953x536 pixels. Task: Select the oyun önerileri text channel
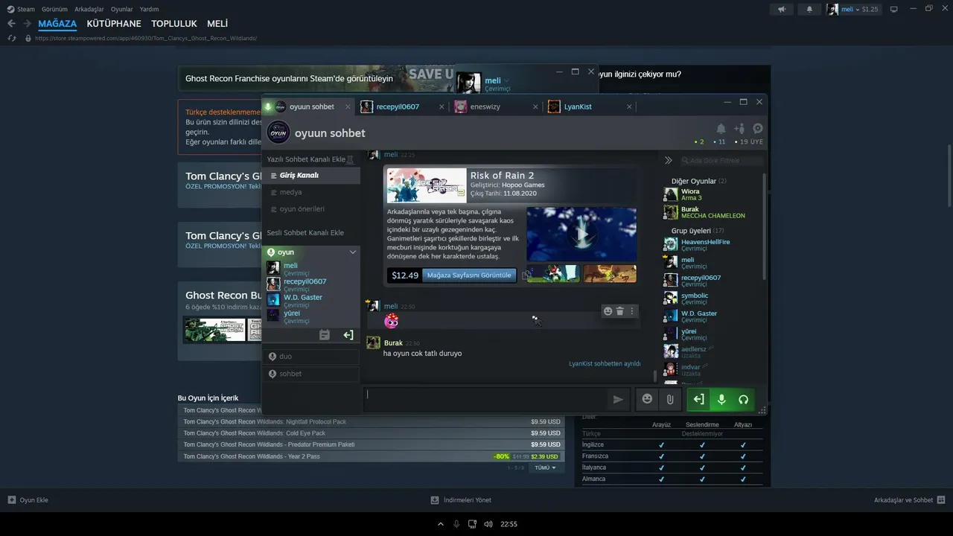point(311,209)
